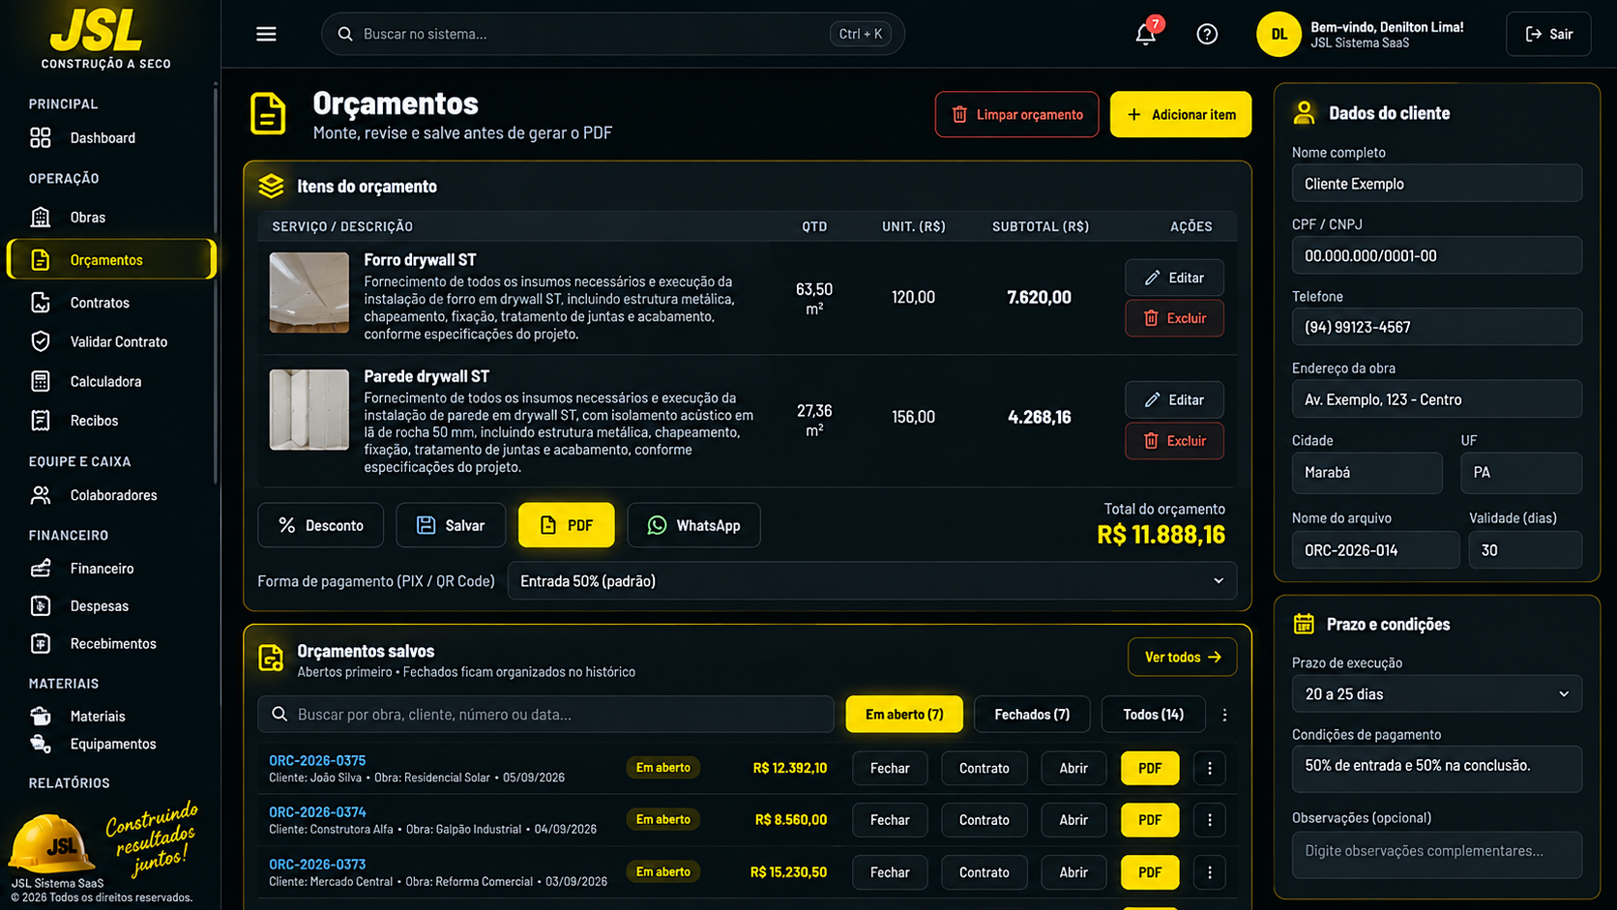
Task: Delete the Parede drywall ST item
Action: point(1174,441)
